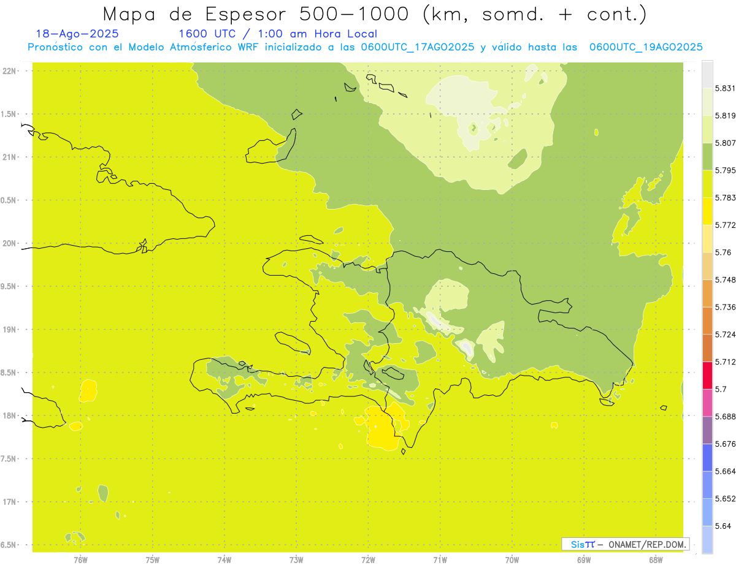Click the colorbar label 5.736
Image resolution: width=736 pixels, height=568 pixels.
[725, 307]
